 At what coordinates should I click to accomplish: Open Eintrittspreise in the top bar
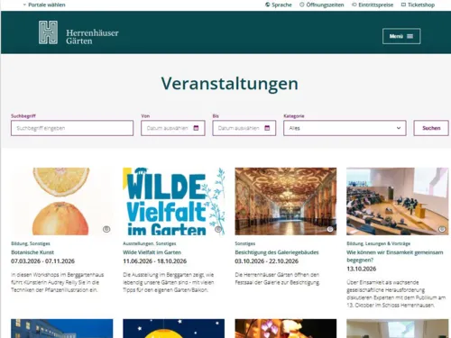(373, 5)
